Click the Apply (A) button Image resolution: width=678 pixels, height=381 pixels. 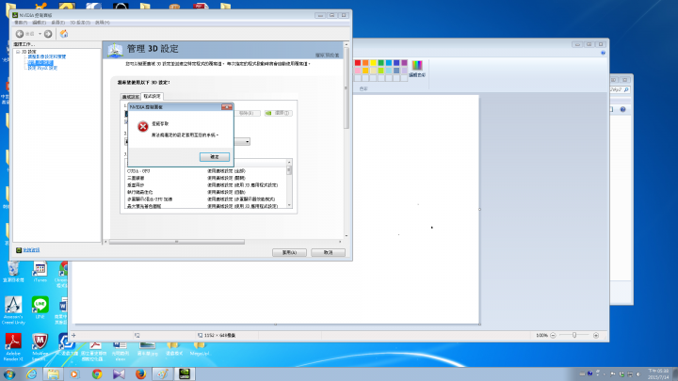pos(289,252)
